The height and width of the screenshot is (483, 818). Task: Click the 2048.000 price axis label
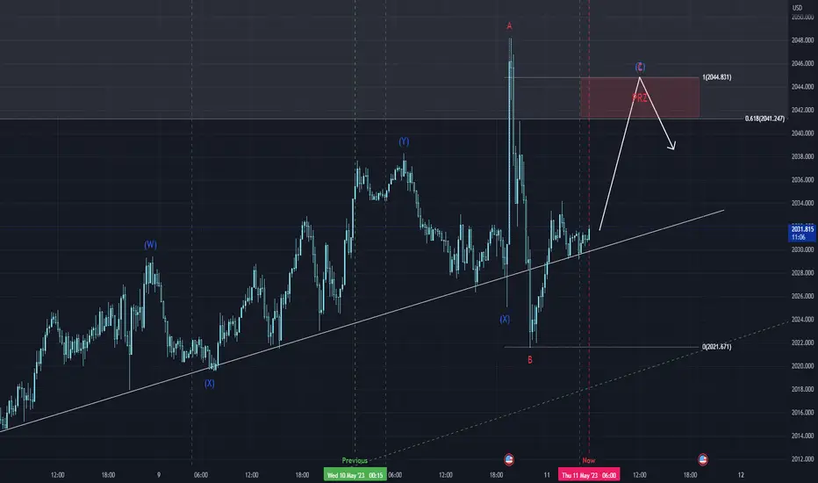point(802,40)
